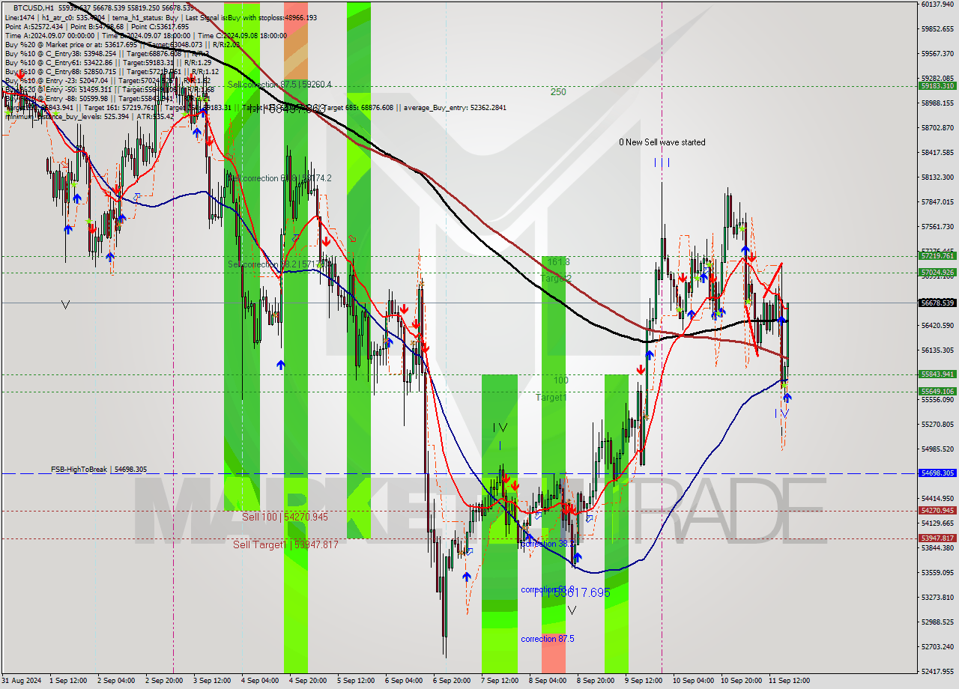Click the 59567.370 price axis value
959x689 pixels.
click(937, 53)
